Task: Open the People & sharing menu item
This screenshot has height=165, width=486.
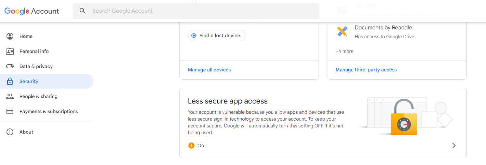Action: pos(38,96)
